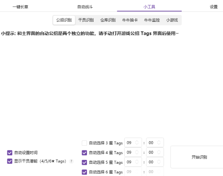223x176 pixels.
Task: Select the 牛牛抽卡 sub-tab
Action: (x=130, y=20)
